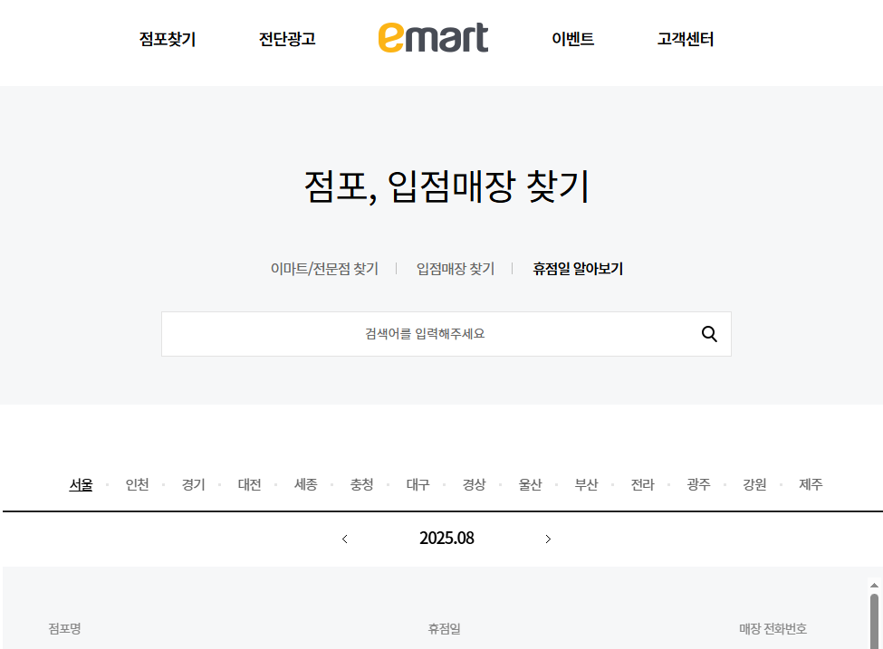Click the 점포, 입점매장 찾기 heading
This screenshot has height=649, width=883.
[x=446, y=186]
